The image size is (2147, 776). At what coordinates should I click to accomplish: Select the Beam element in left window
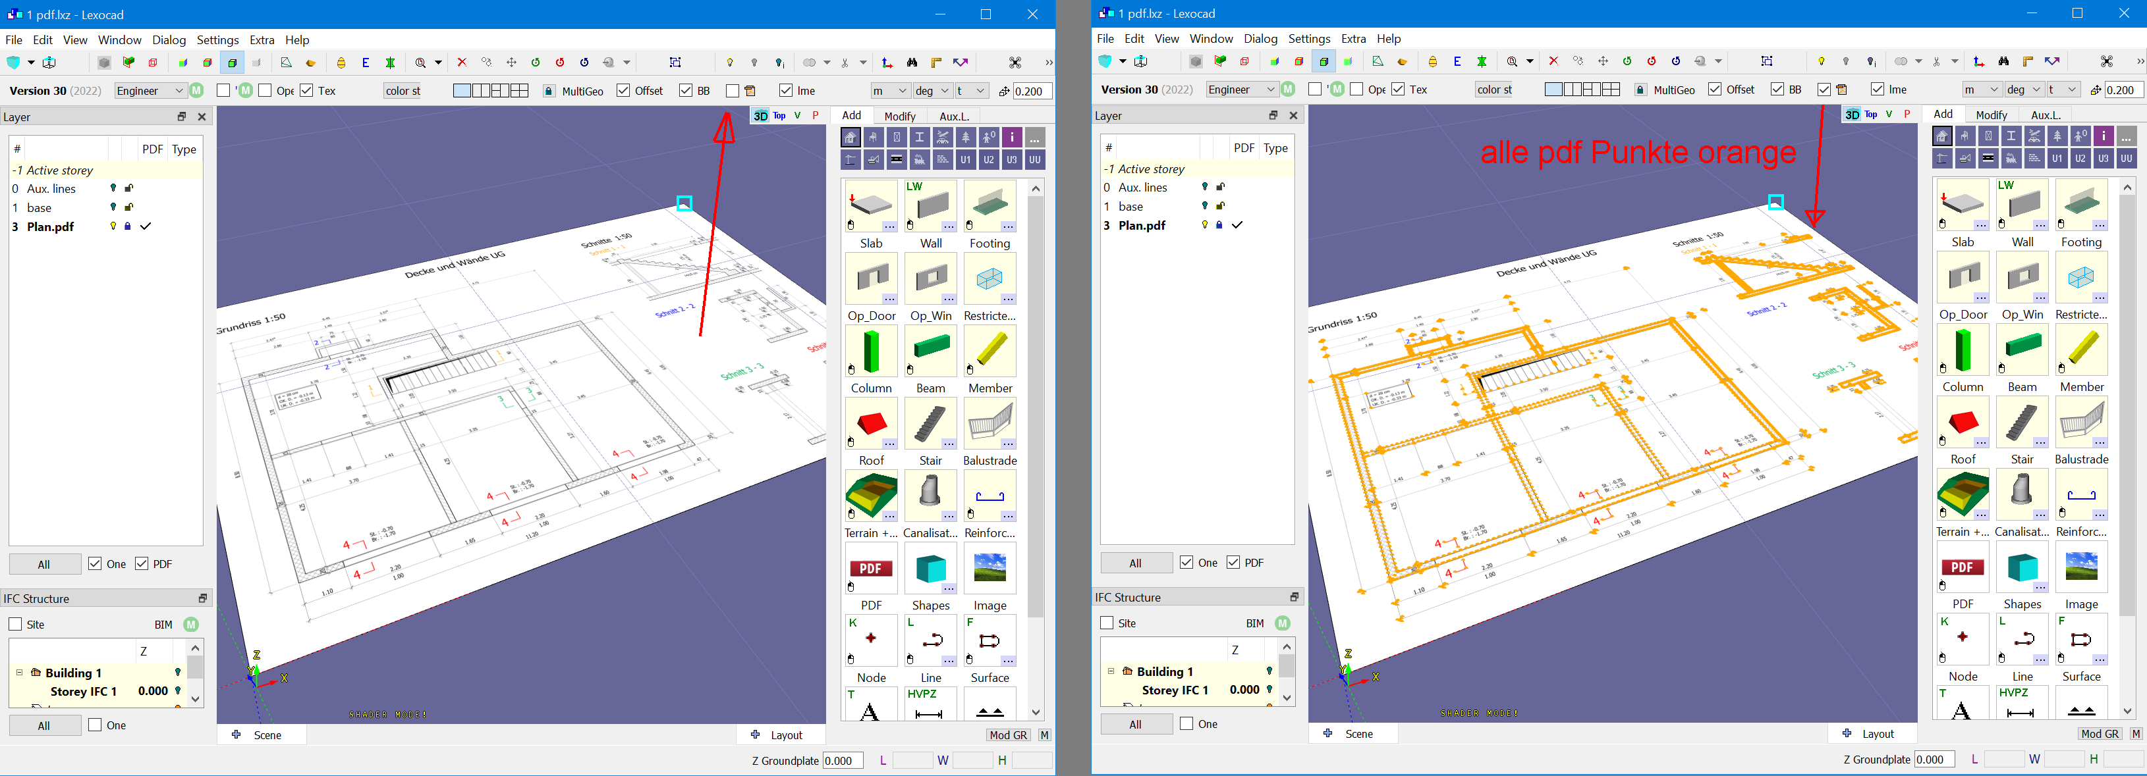(931, 351)
